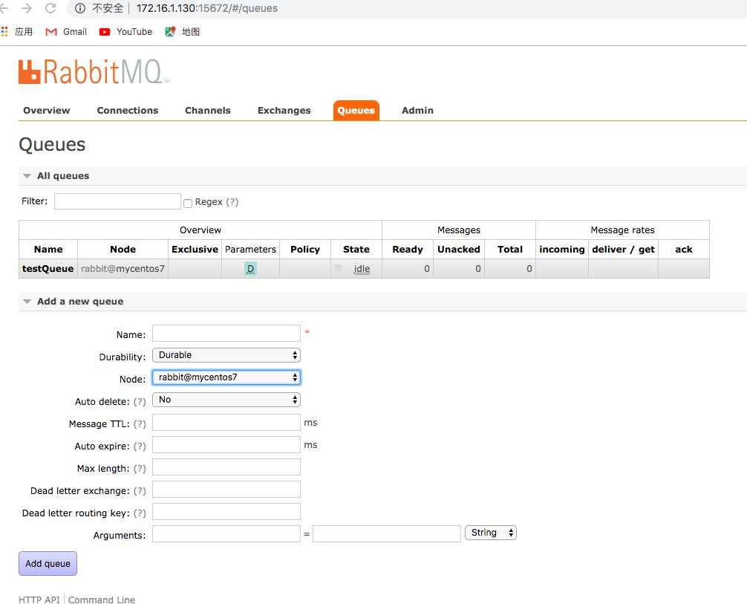Open the Maps bookmark (地图)

coord(182,31)
